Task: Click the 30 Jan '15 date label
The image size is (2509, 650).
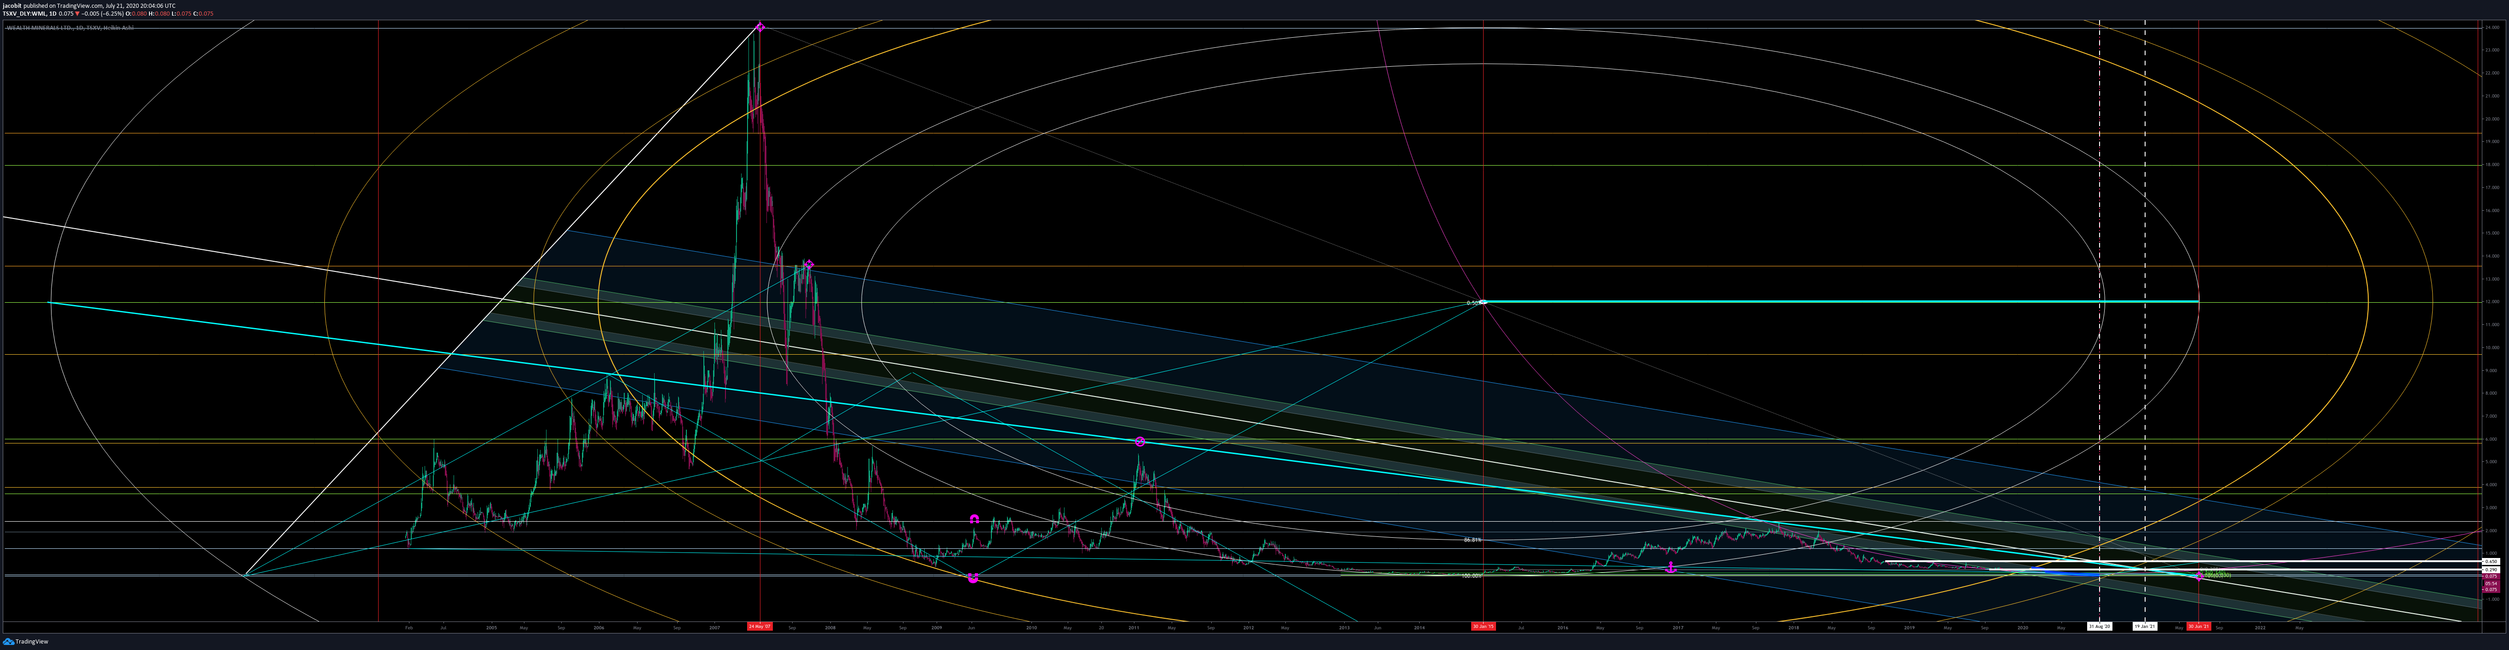Action: [x=1484, y=627]
